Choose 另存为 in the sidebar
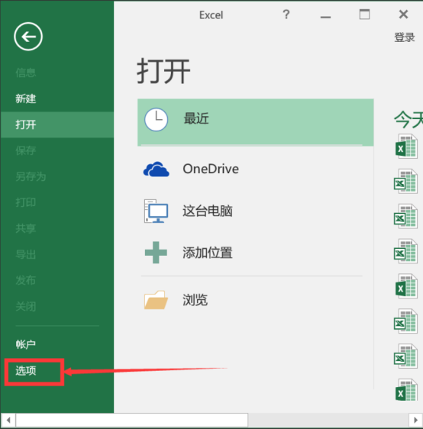Screen dimensions: 423x429 [31, 176]
